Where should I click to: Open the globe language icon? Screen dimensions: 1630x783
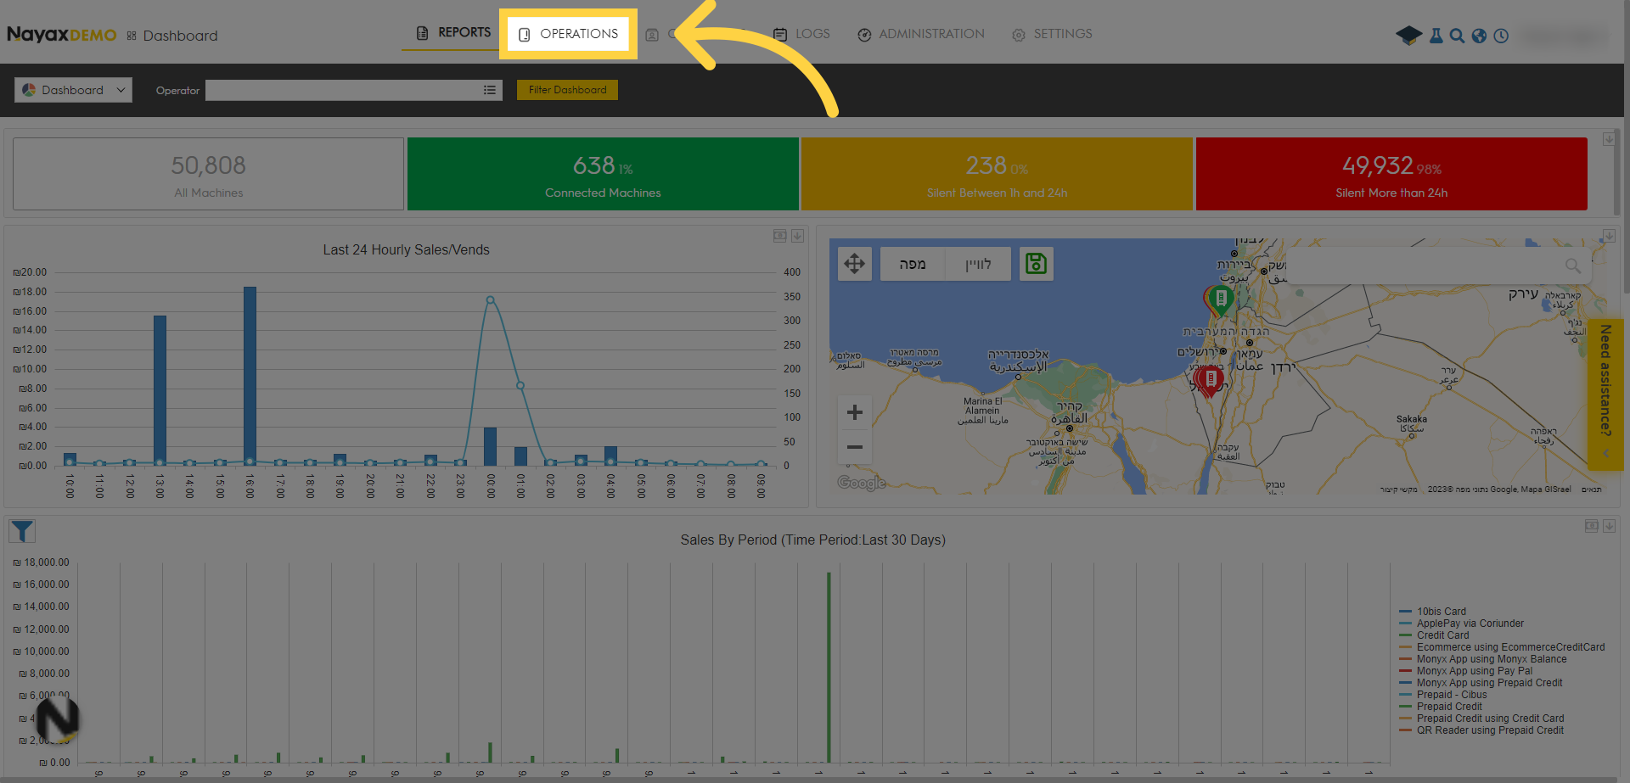1479,36
